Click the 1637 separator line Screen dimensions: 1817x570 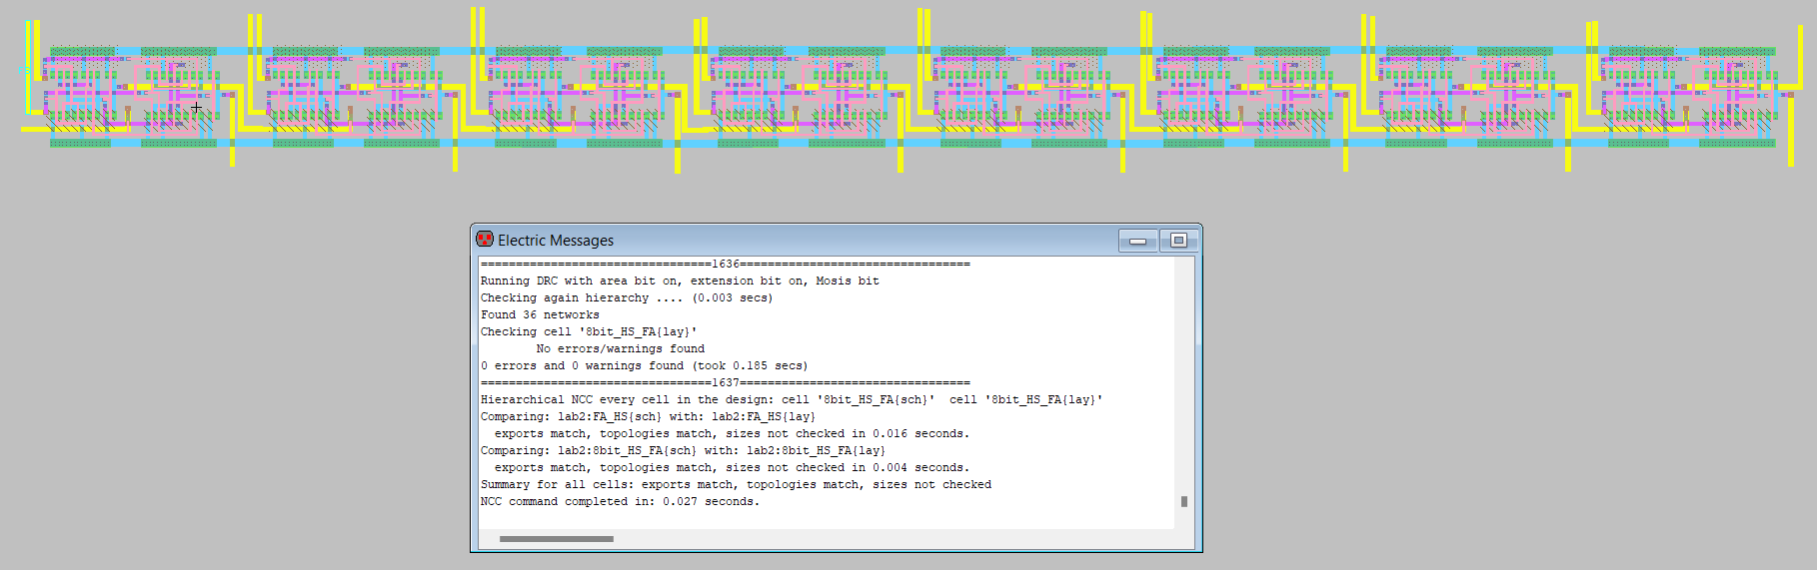coord(725,383)
